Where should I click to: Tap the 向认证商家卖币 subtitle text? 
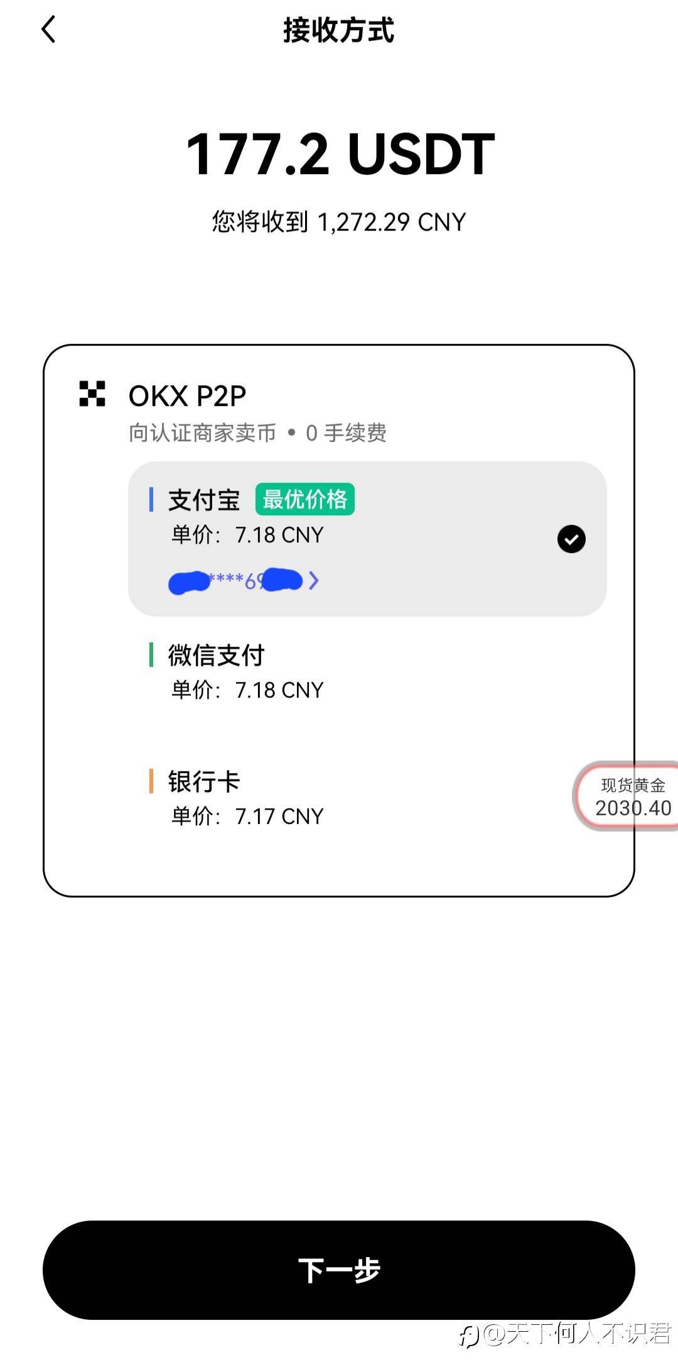pos(202,433)
